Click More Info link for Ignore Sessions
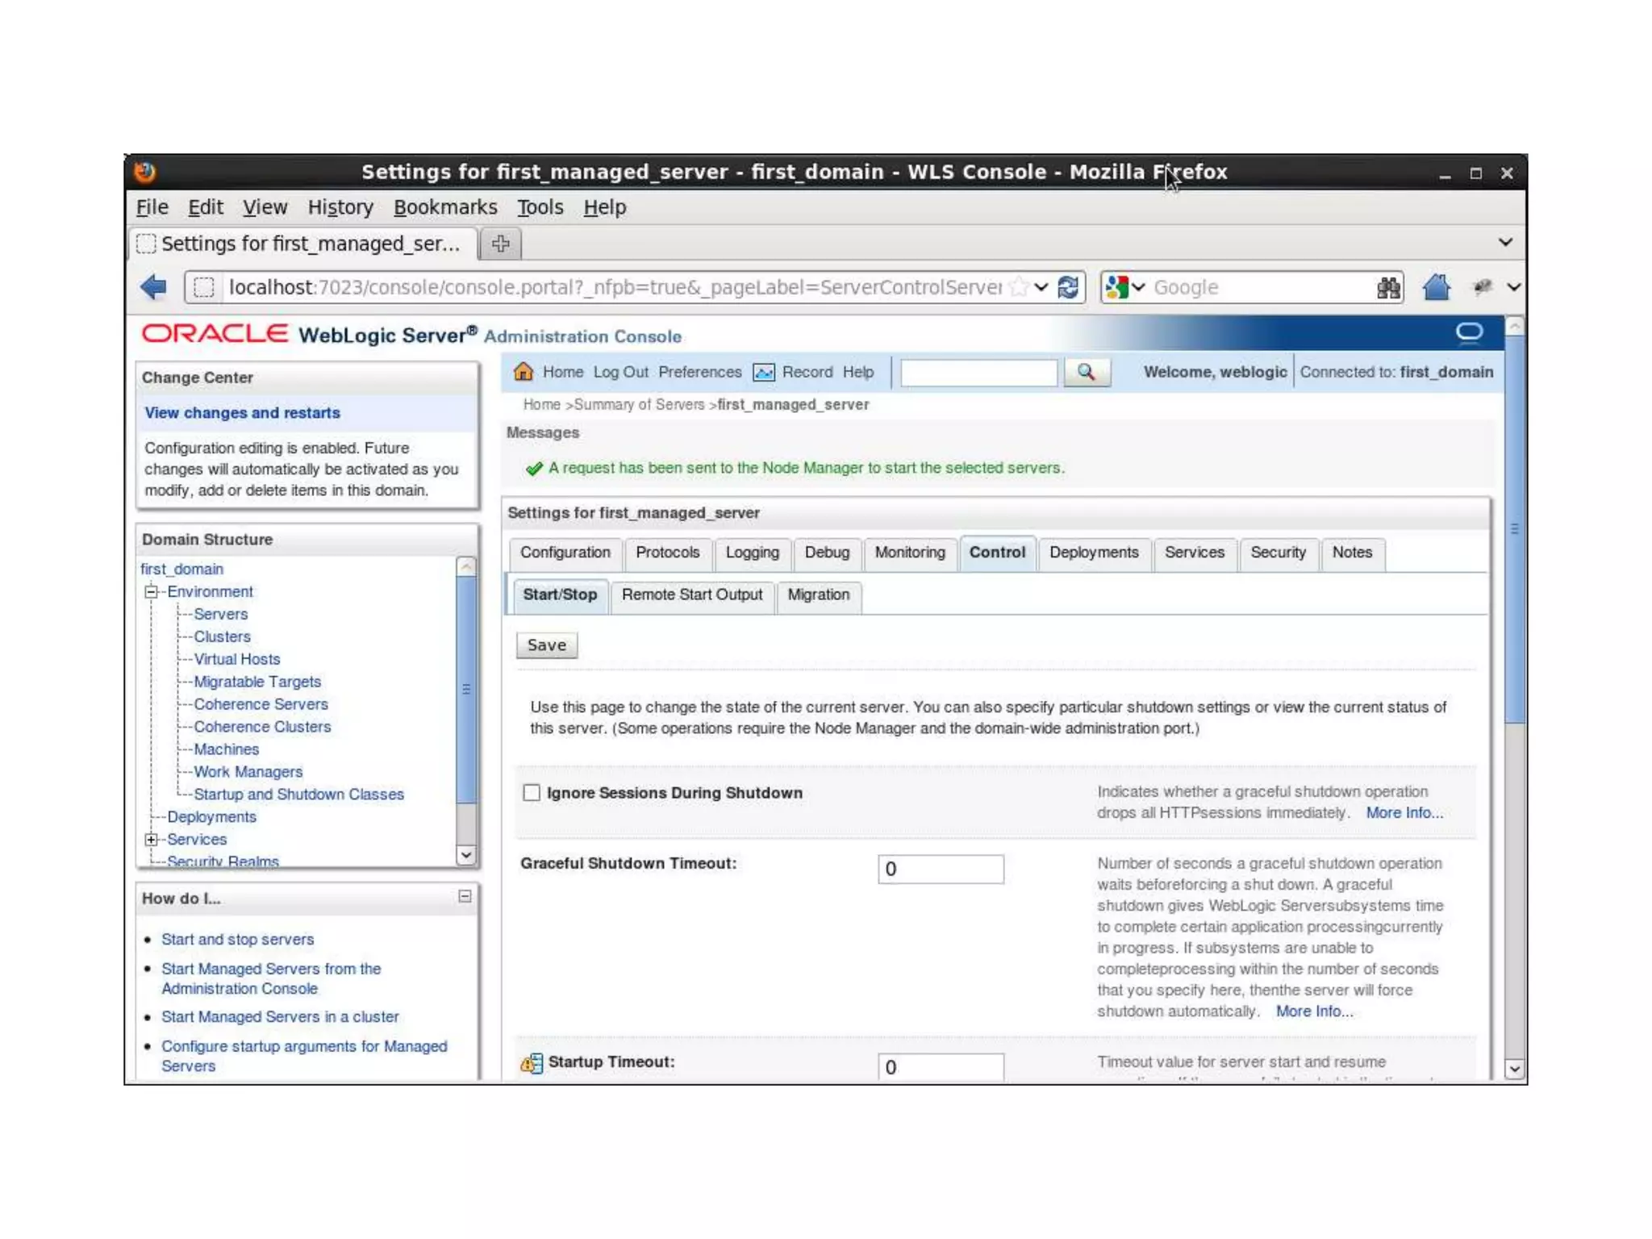Viewport: 1652px width, 1239px height. 1404,813
